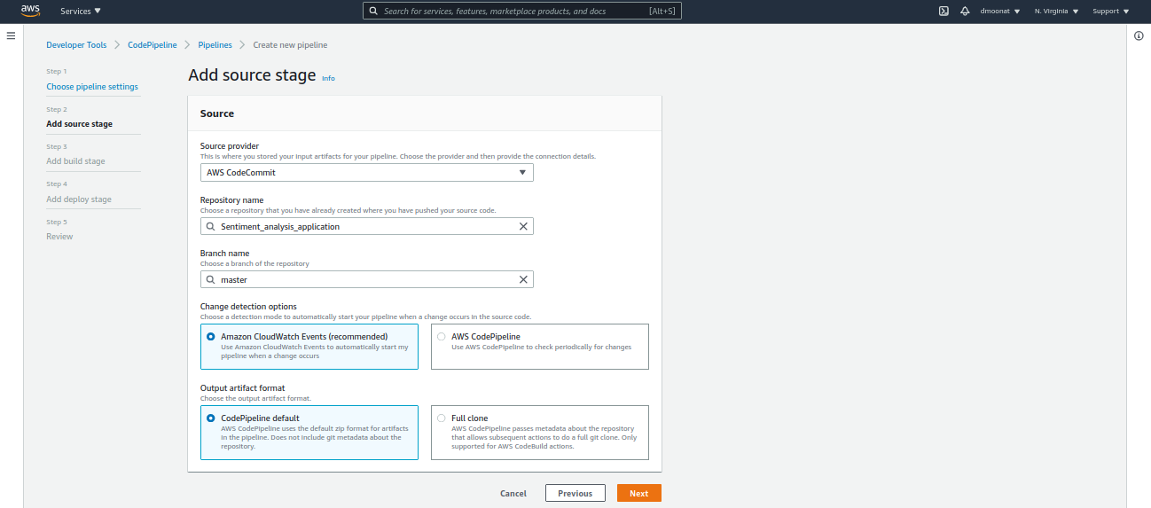This screenshot has height=508, width=1151.
Task: Open the Info link beside heading
Action: coord(328,79)
